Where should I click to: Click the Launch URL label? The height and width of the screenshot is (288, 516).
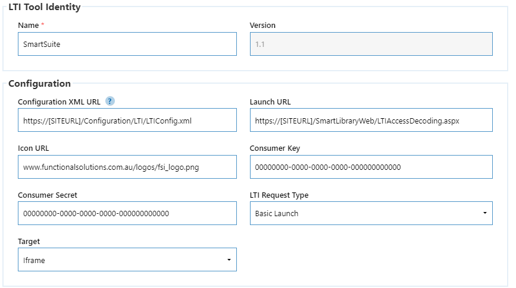coord(270,102)
